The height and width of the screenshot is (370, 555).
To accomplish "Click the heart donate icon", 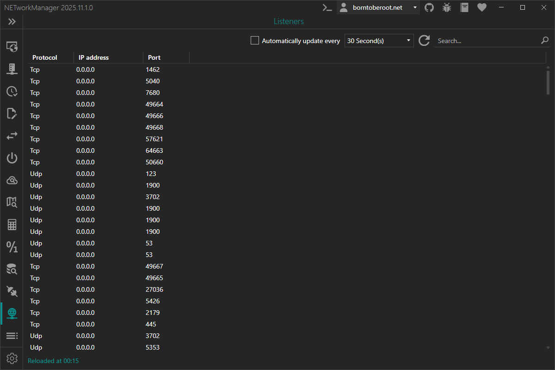I will point(482,7).
